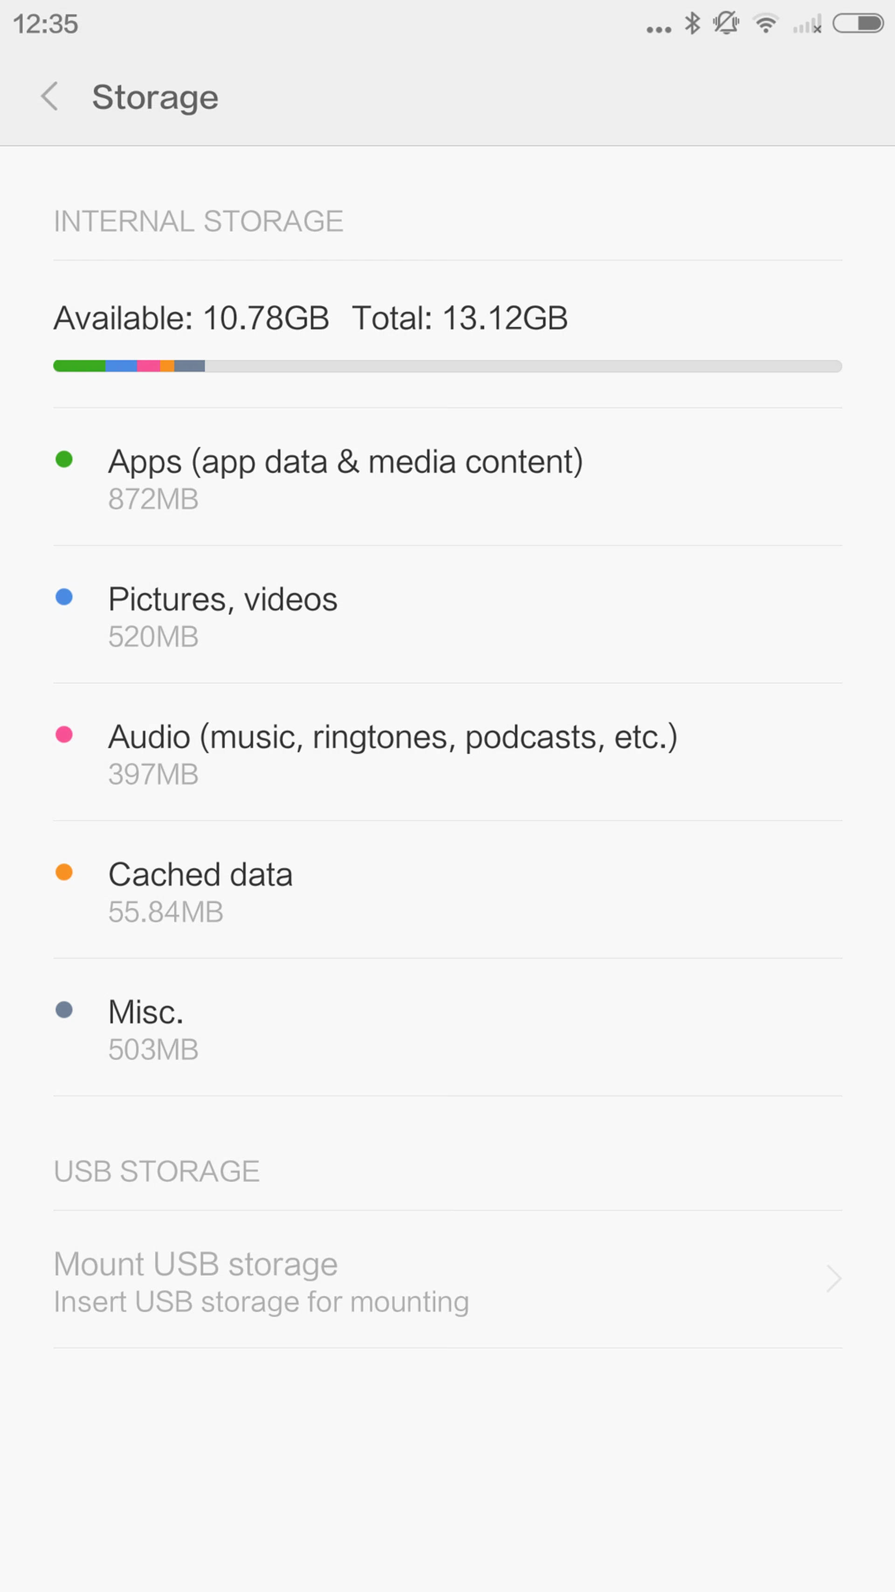895x1592 pixels.
Task: Tap the green segment of storage bar
Action: pos(80,366)
